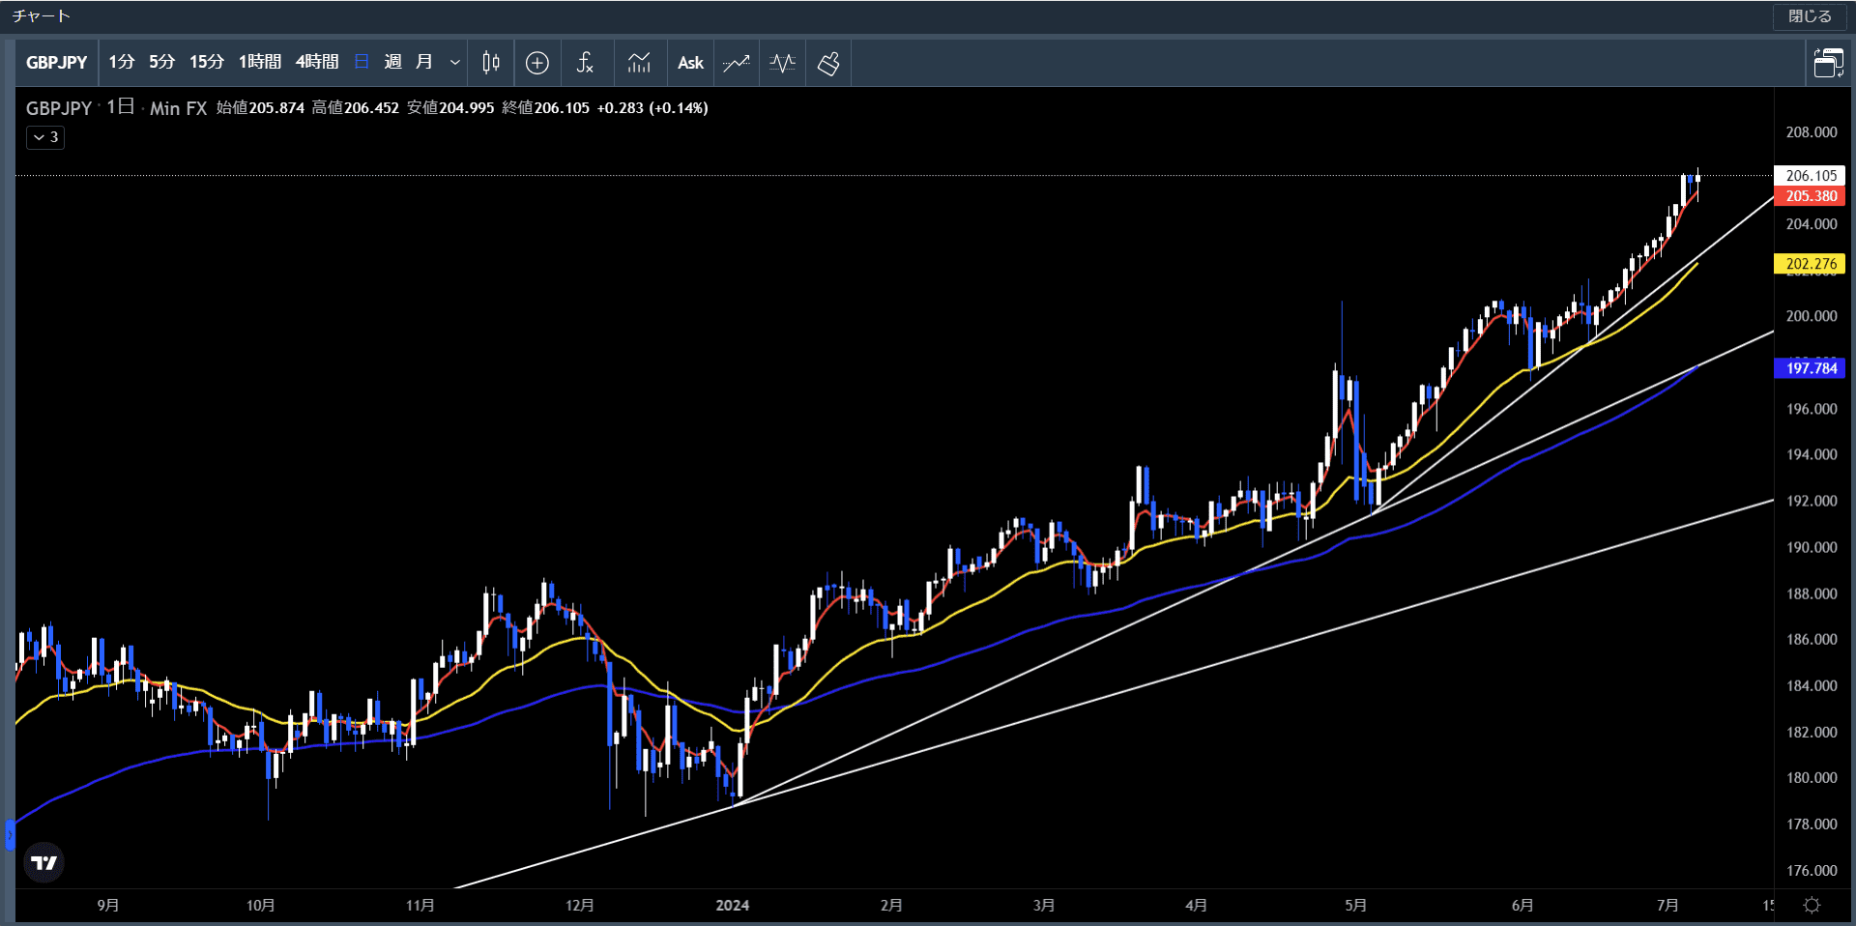Switch to the 1時間 timeframe
The height and width of the screenshot is (926, 1856).
(260, 62)
